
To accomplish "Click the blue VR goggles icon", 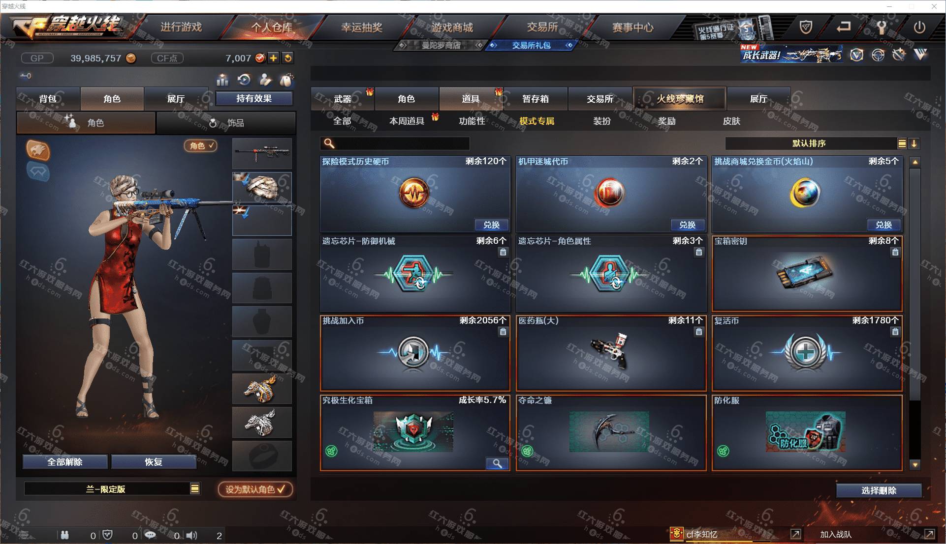I will [x=38, y=172].
